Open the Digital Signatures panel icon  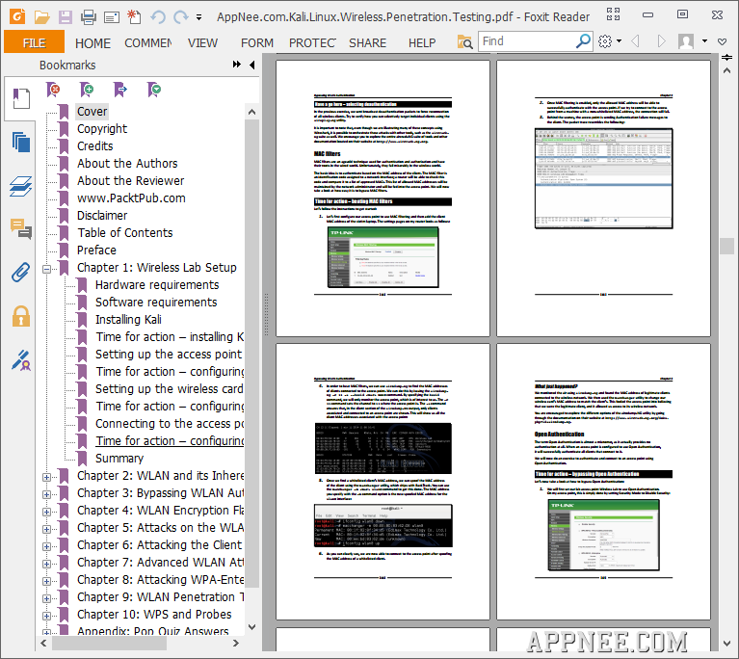(21, 360)
